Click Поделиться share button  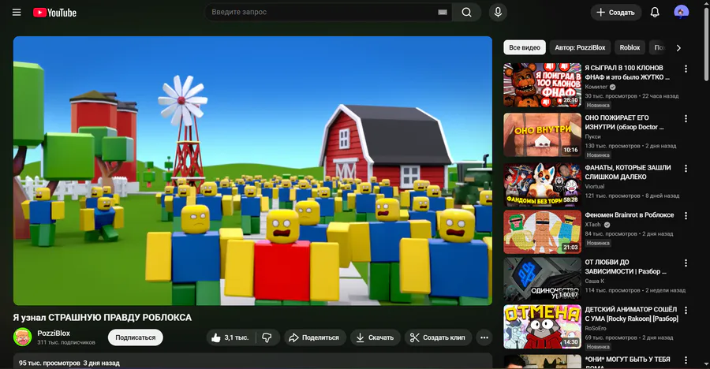point(315,337)
